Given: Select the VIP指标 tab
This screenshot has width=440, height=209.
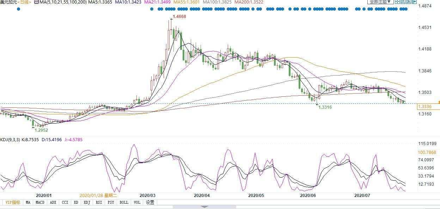Looking at the screenshot, I should (12, 202).
